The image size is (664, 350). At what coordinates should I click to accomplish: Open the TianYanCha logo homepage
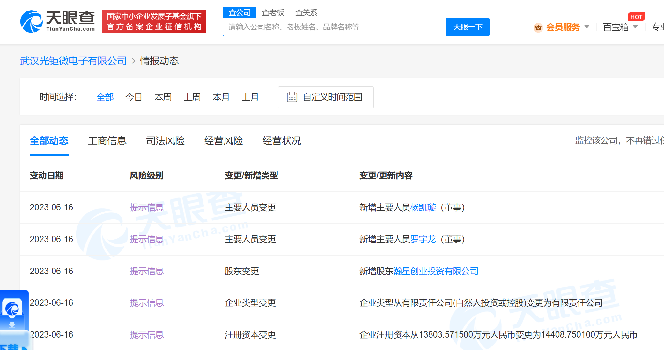pyautogui.click(x=58, y=21)
